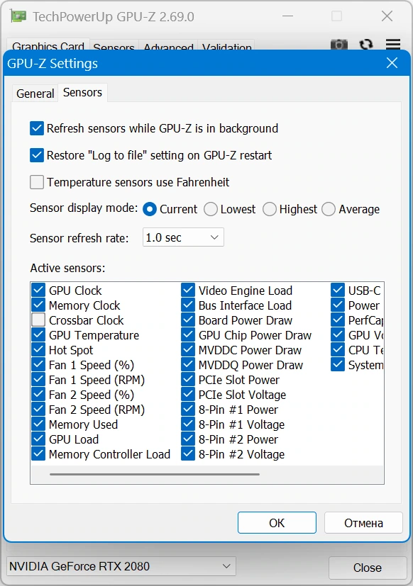Enable the Crossbar Clock sensor
The image size is (413, 586).
point(38,320)
